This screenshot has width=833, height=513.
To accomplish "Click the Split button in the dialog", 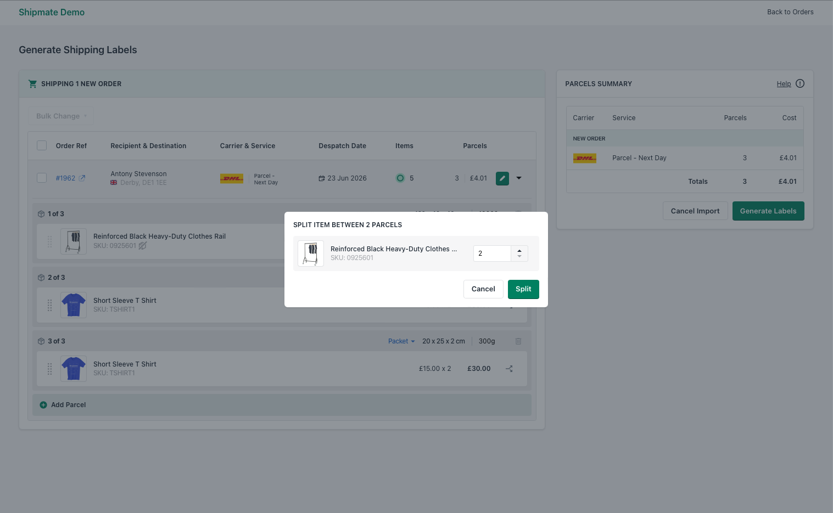I will (523, 289).
